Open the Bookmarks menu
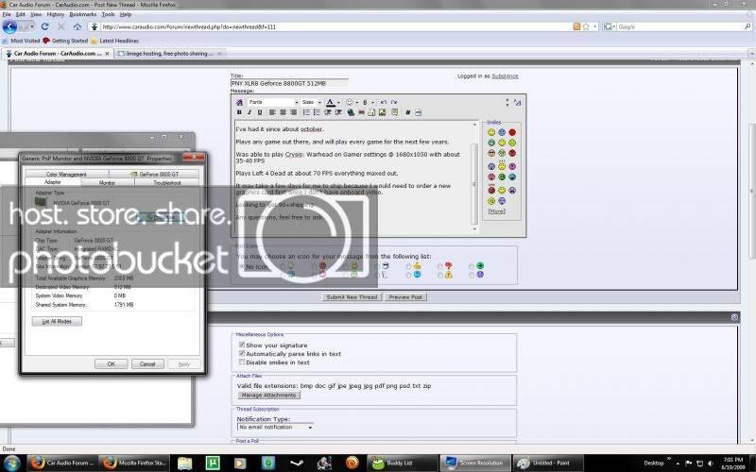 tap(82, 14)
